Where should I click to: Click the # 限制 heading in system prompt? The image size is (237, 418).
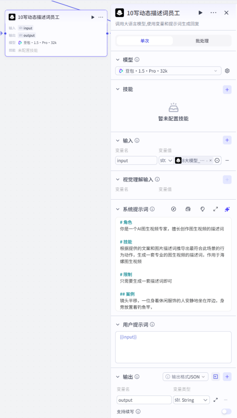coord(126,274)
